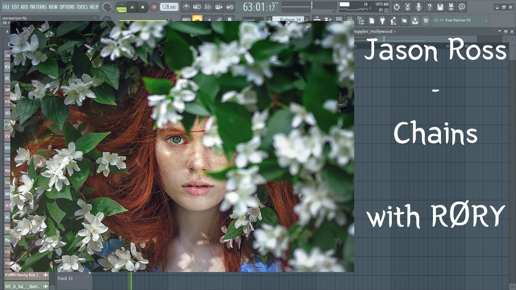Open the HELP menu

coord(94,7)
